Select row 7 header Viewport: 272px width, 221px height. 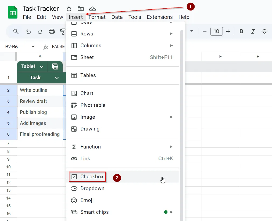8,143
